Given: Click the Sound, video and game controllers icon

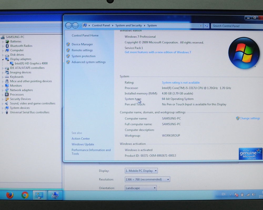Looking at the screenshot, I should point(7,103).
